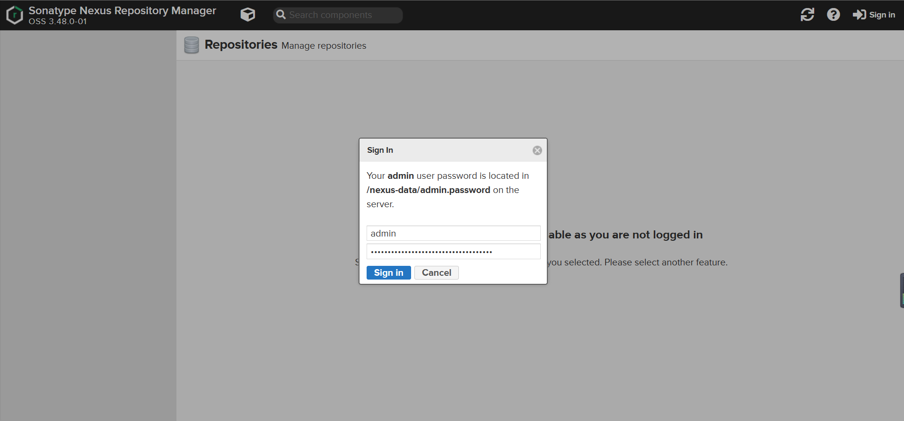Click 'Sonatype Nexus Repository Manager' title
The height and width of the screenshot is (421, 904).
click(122, 10)
